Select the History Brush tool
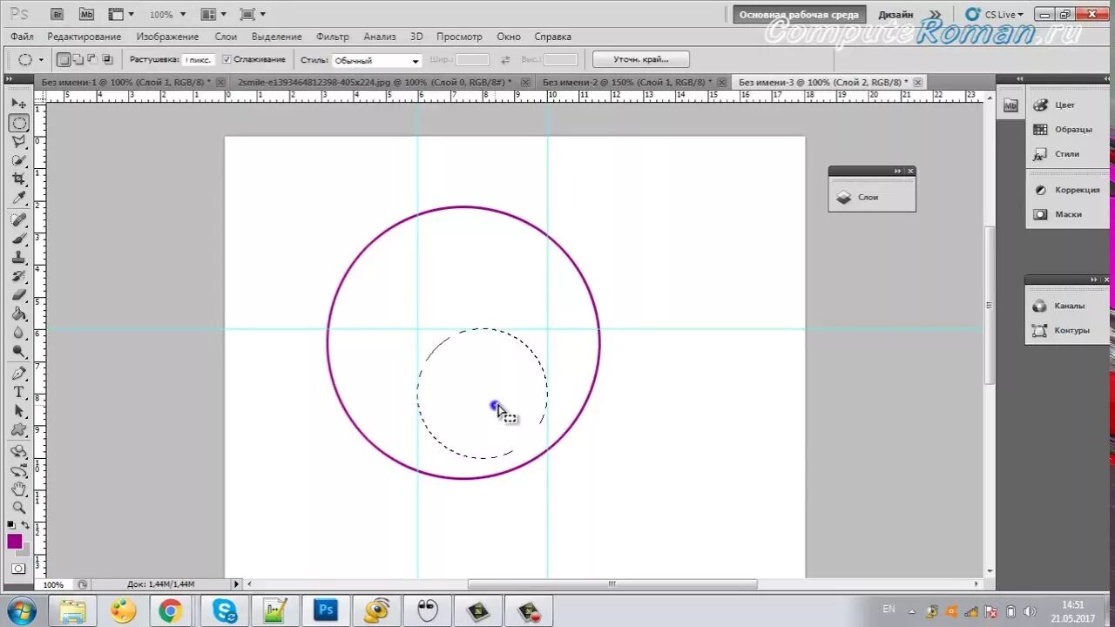The height and width of the screenshot is (627, 1115). tap(18, 276)
